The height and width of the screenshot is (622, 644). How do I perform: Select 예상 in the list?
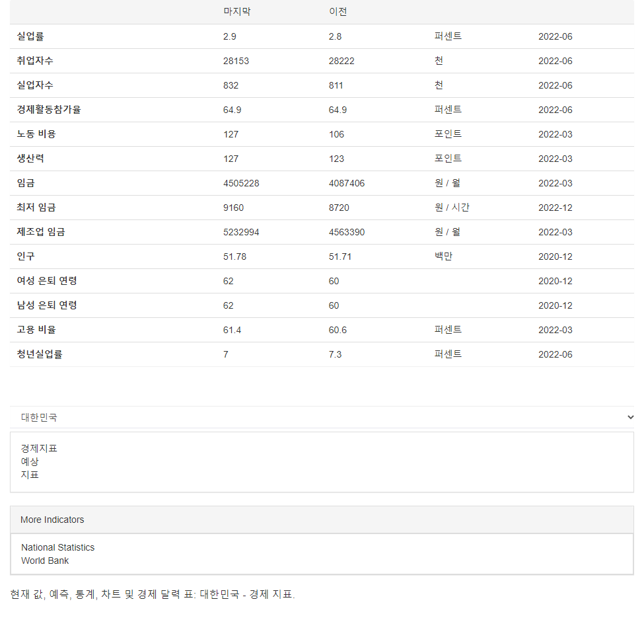(x=30, y=461)
